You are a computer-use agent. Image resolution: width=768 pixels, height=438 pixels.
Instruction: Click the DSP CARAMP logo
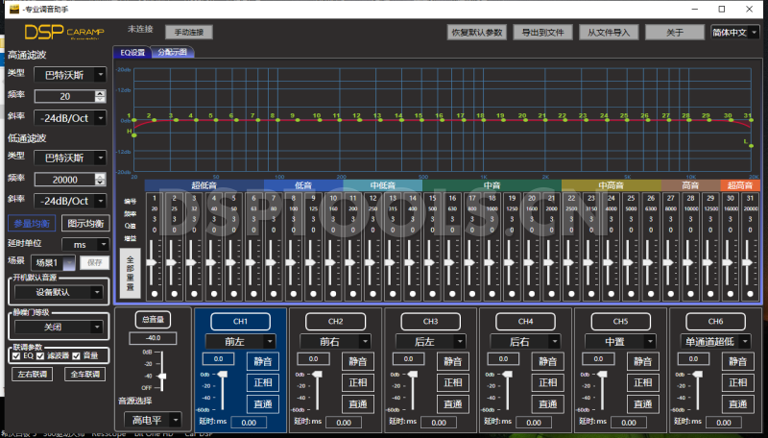tap(62, 34)
